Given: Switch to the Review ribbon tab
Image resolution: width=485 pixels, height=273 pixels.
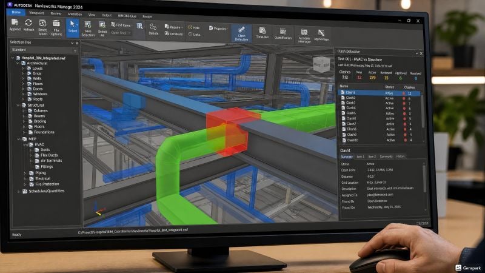Looking at the screenshot, I should 56,13.
